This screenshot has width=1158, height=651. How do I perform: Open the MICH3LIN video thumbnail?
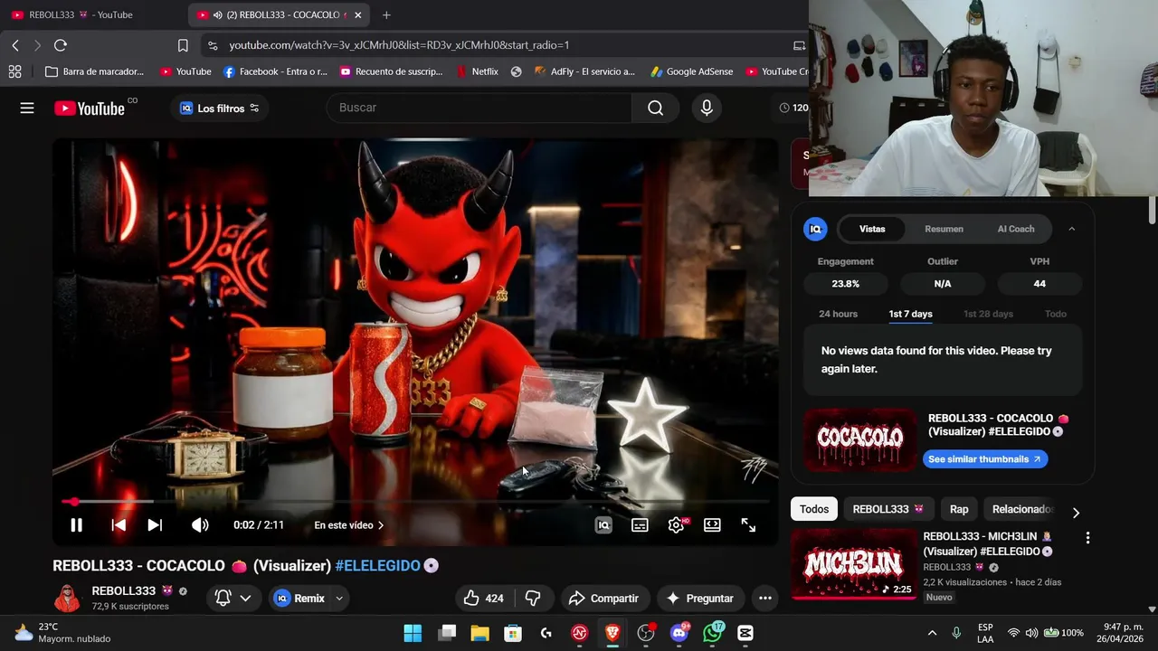pyautogui.click(x=854, y=565)
